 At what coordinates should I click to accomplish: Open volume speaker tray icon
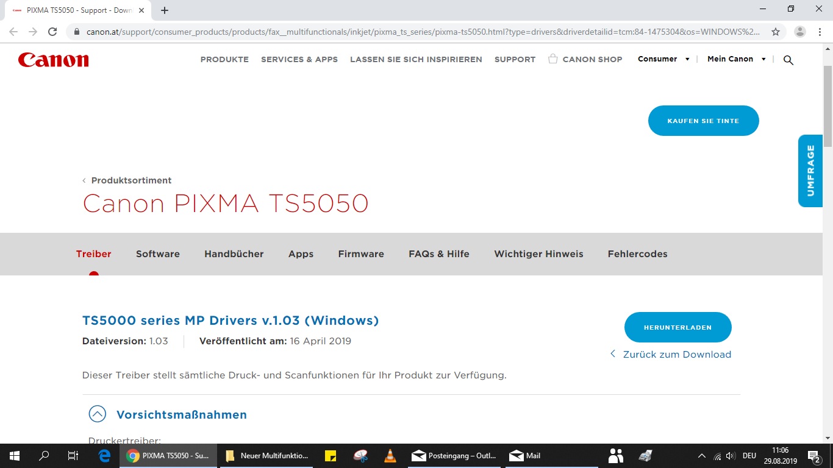(731, 456)
